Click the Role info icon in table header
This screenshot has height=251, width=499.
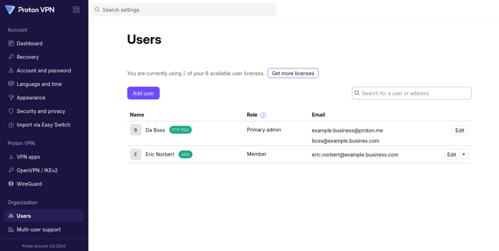[263, 115]
